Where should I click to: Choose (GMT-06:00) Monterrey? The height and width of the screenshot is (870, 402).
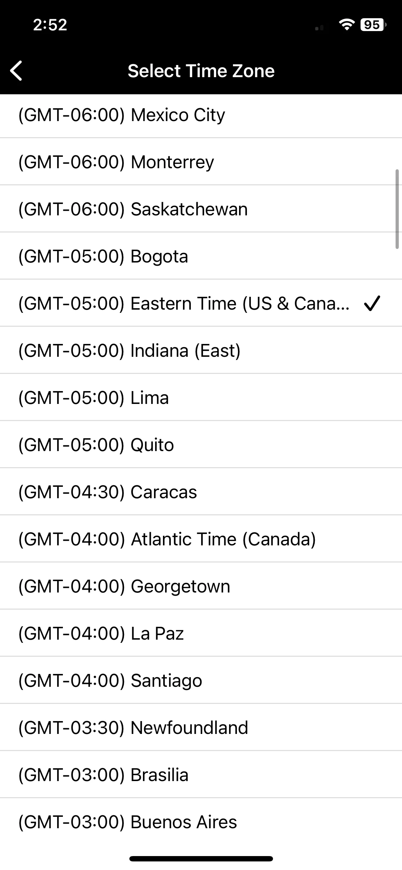point(201,161)
